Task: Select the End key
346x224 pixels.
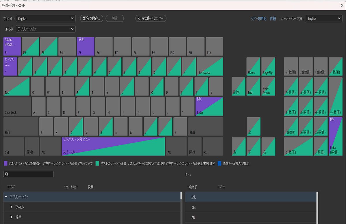Action: [253, 86]
